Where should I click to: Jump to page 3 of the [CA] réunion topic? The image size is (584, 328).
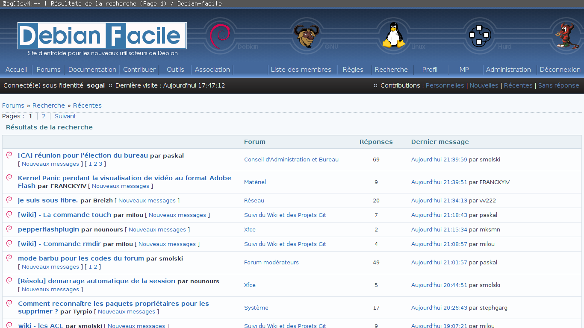(x=100, y=164)
